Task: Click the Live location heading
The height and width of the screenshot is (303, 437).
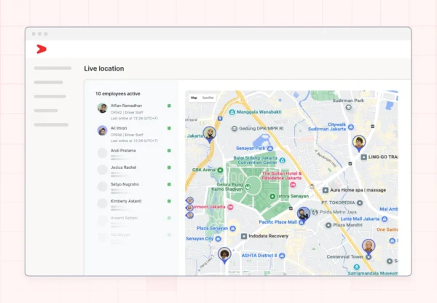Action: pos(104,68)
